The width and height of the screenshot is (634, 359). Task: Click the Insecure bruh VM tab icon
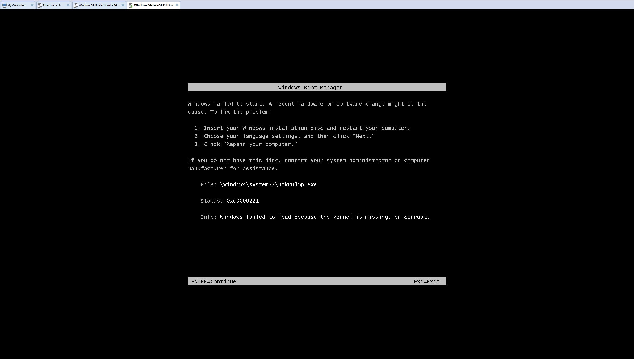[x=40, y=5]
